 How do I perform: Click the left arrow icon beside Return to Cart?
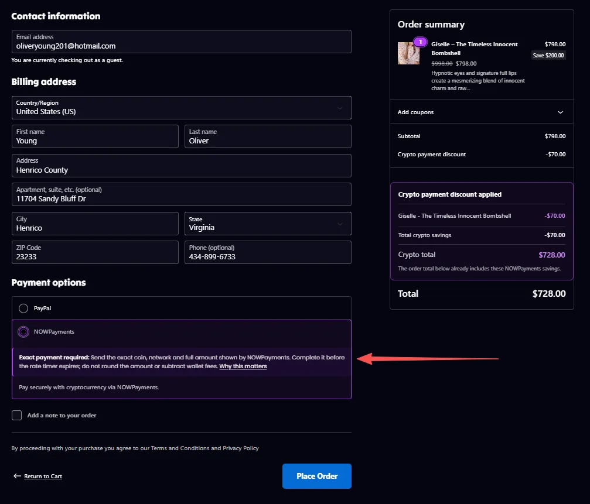click(x=17, y=476)
